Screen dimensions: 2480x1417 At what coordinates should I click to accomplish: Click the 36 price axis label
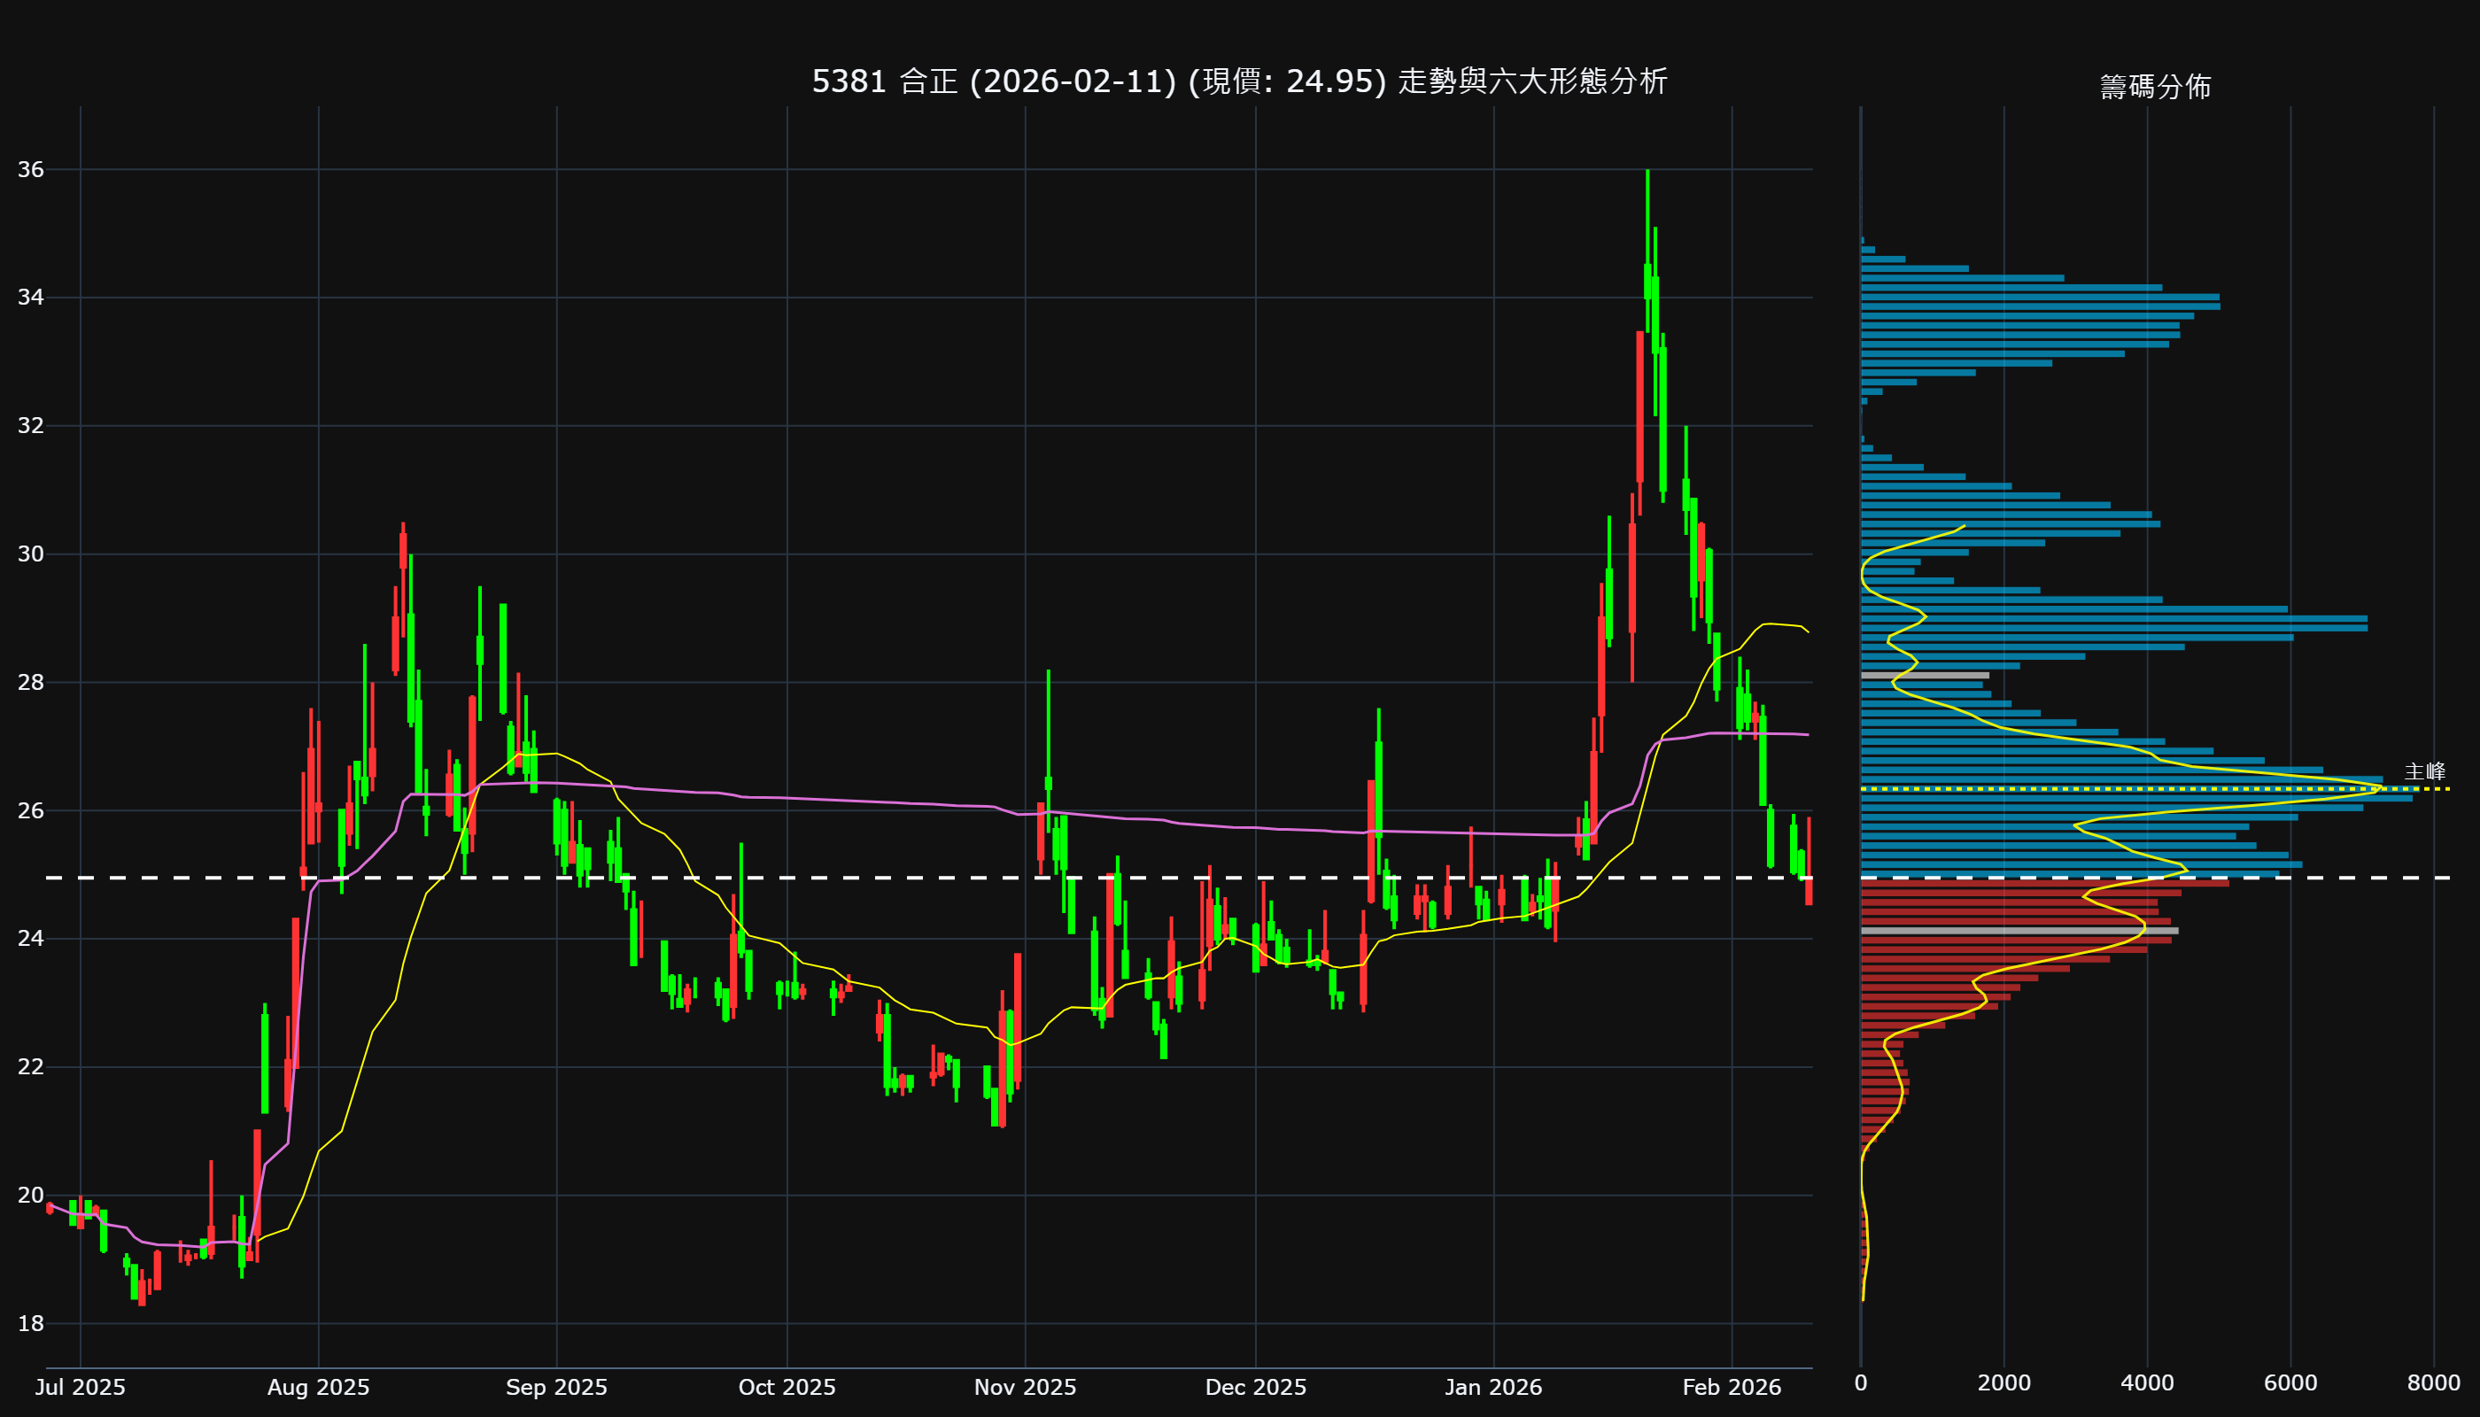point(30,169)
